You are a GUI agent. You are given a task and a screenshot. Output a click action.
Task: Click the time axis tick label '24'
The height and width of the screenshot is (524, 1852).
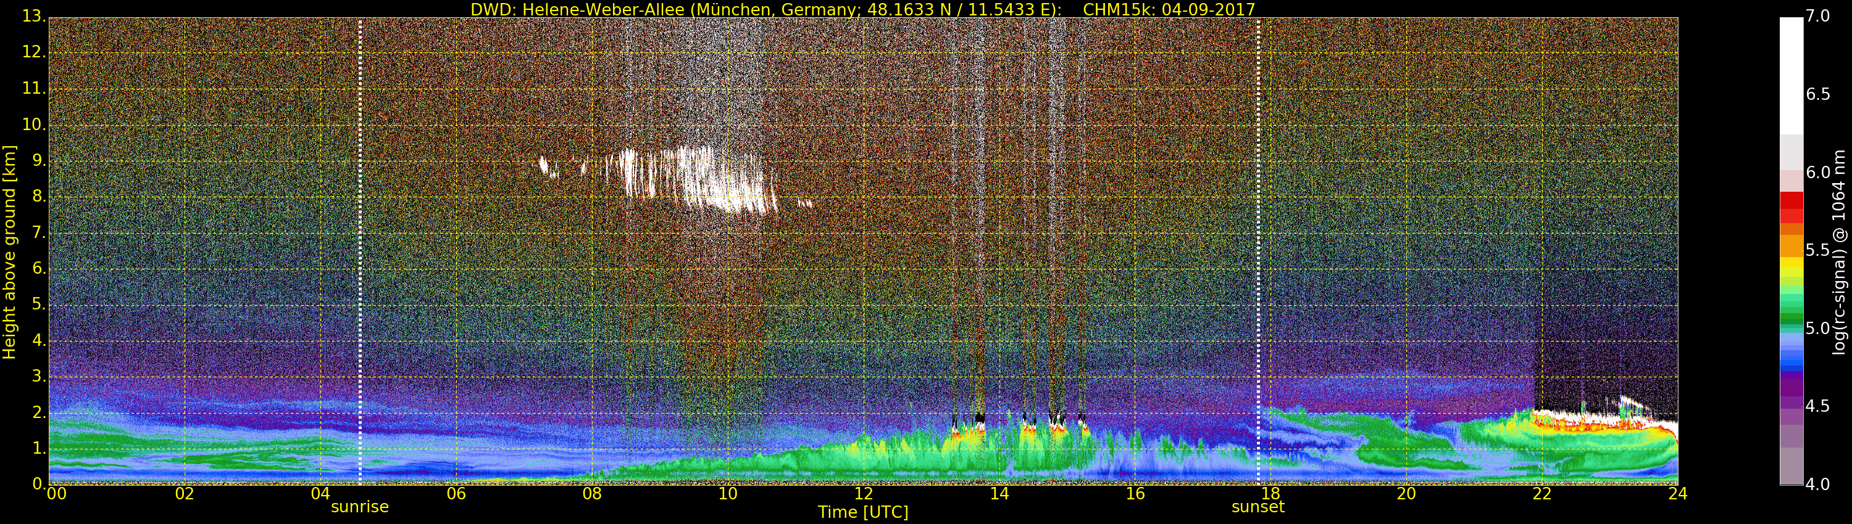[x=1677, y=494]
